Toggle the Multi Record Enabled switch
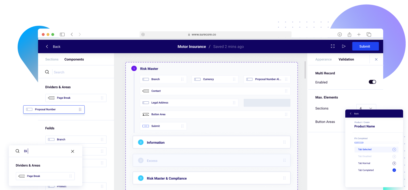 coord(372,82)
